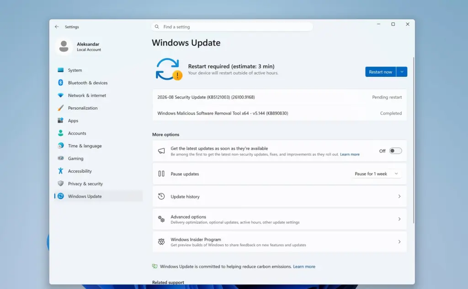
Task: Click the Gaming controller icon
Action: 61,158
